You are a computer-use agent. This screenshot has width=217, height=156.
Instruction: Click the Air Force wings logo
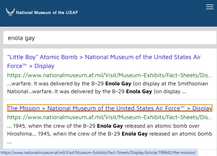coord(10,13)
